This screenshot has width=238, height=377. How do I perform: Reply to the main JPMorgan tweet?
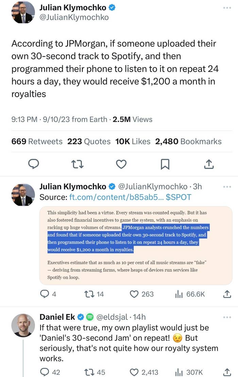coord(34,164)
